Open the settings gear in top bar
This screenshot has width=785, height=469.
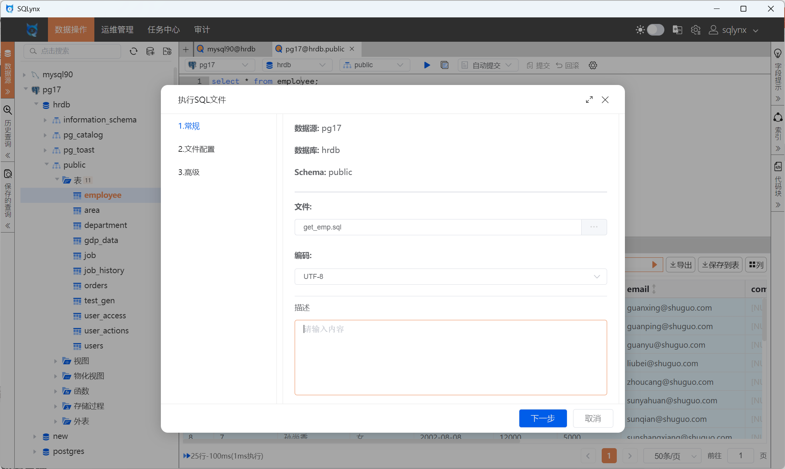[695, 30]
